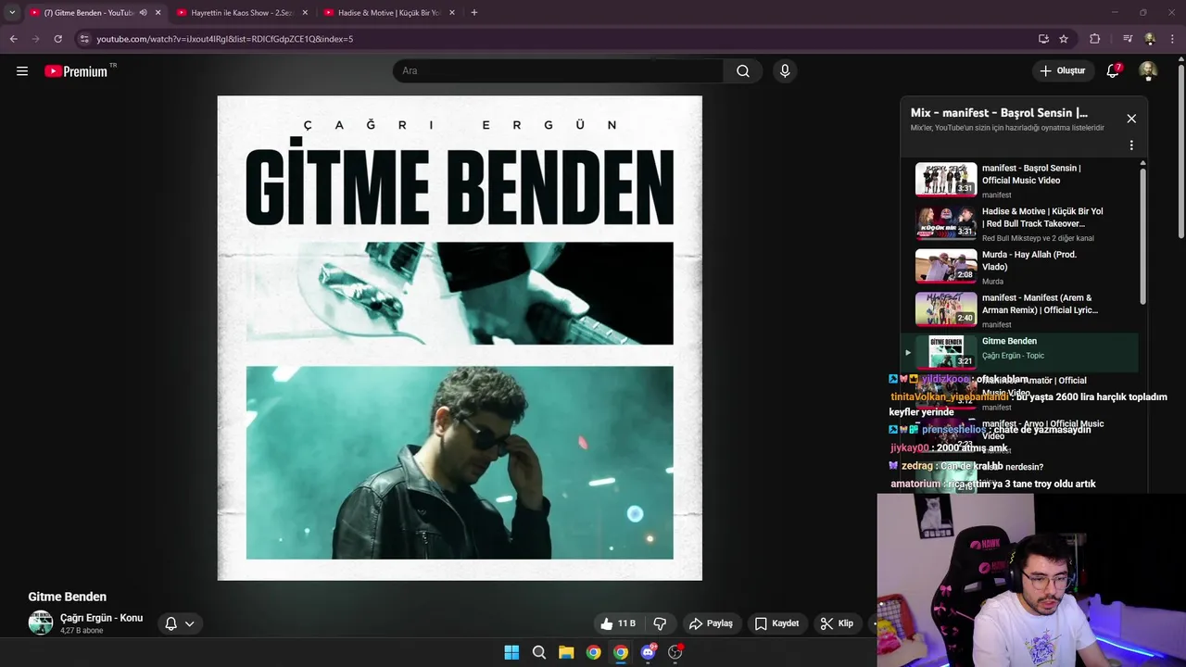Open the YouTube account avatar menu
Image resolution: width=1186 pixels, height=667 pixels.
[1148, 70]
